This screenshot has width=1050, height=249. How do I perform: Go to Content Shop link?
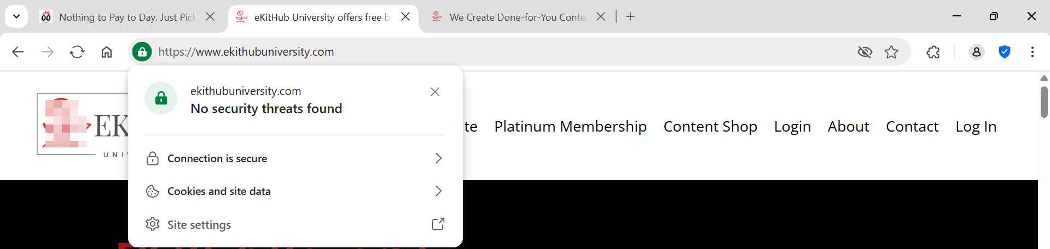[x=710, y=127]
